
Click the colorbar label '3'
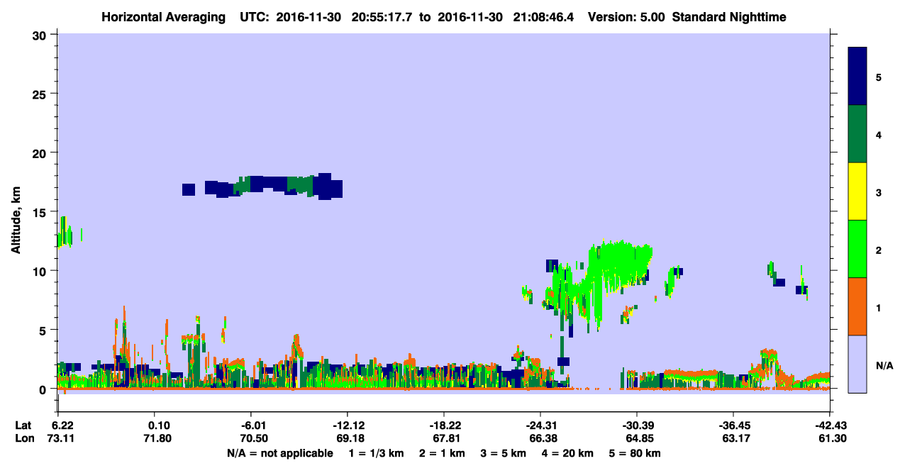point(878,192)
